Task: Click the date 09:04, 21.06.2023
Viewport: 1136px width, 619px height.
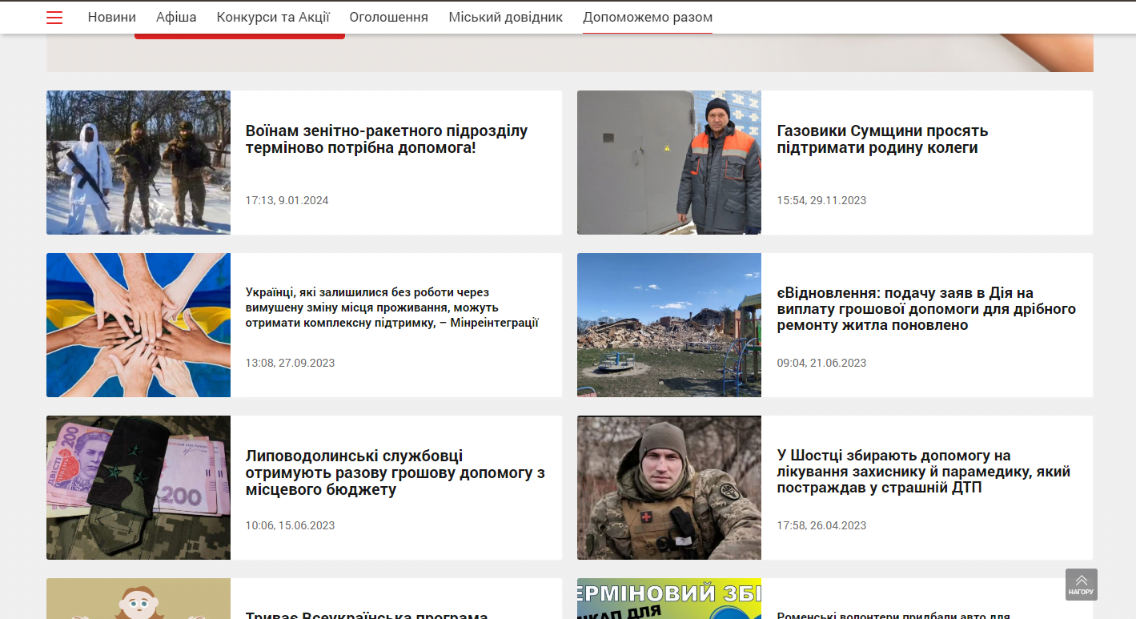Action: point(822,363)
